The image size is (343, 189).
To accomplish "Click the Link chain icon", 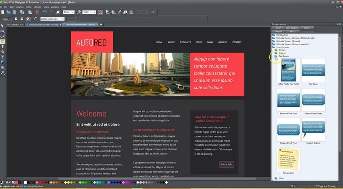I will (x=119, y=12).
